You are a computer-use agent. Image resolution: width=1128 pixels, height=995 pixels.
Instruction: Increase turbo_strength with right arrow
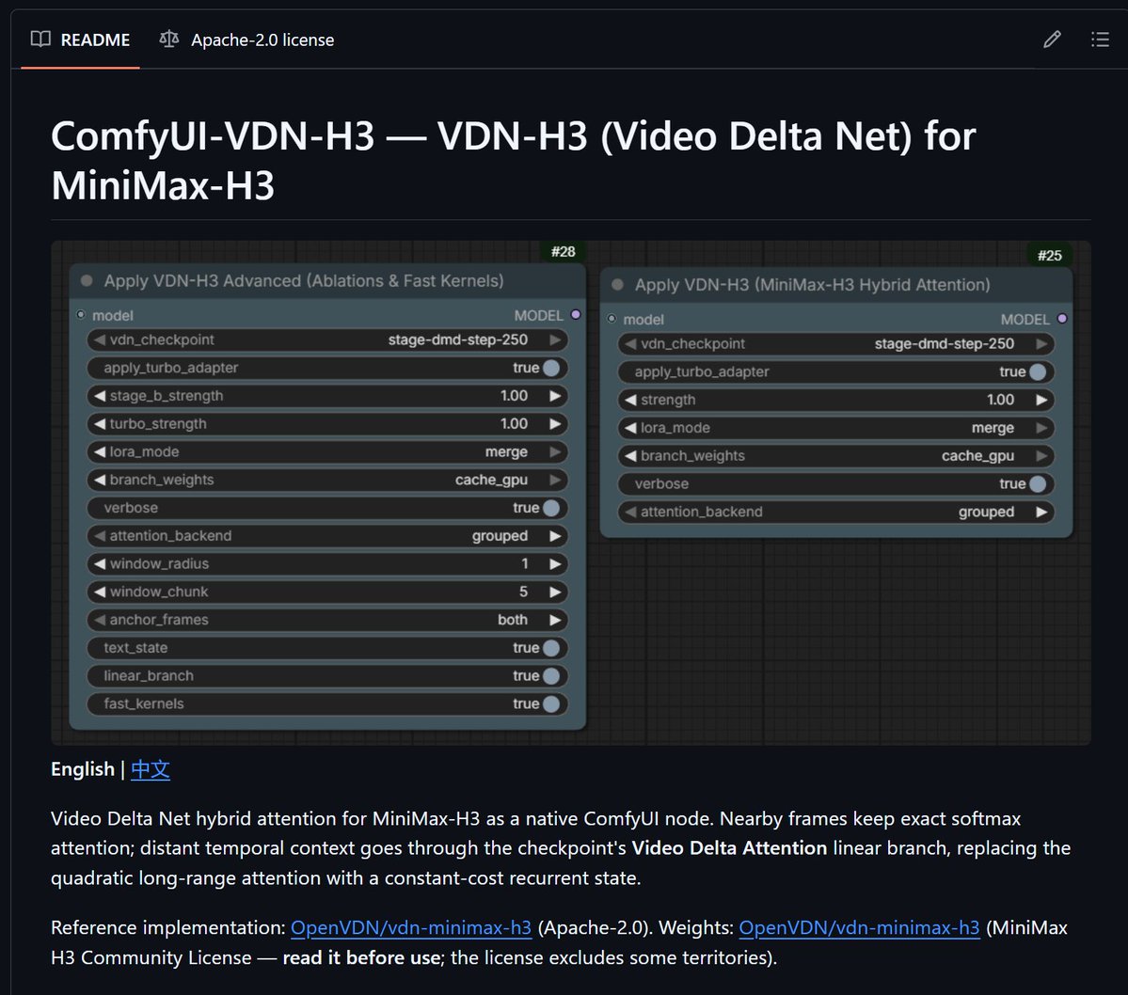(x=555, y=424)
